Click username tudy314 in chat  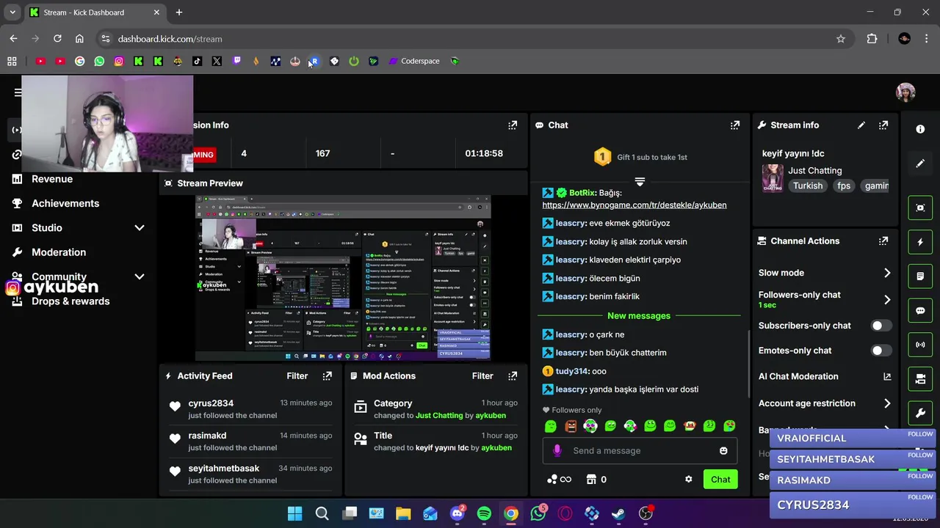coord(572,371)
